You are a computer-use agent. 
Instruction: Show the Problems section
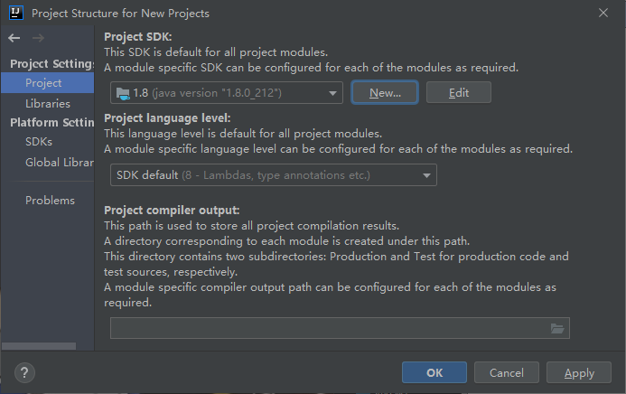[50, 200]
